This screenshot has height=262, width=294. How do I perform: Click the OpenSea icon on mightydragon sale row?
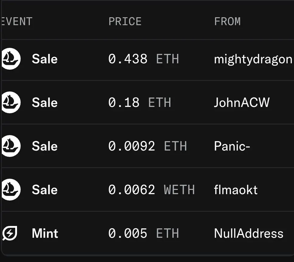(11, 59)
